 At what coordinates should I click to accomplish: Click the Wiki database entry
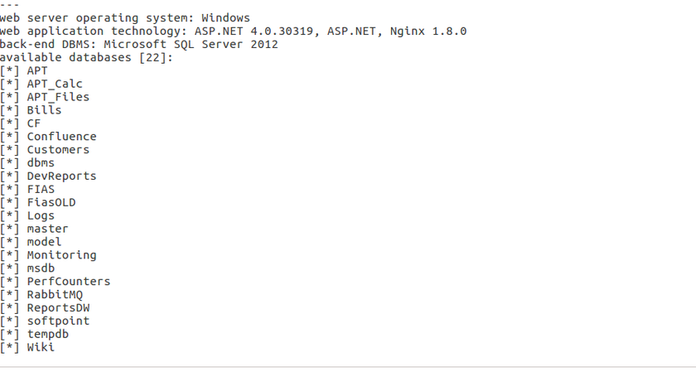point(41,347)
